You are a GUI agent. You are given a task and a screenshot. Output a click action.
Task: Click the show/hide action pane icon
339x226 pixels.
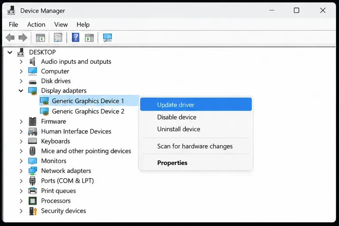(89, 38)
